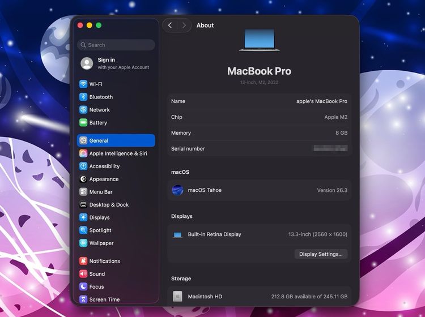Click the Macintosh HD label
425x317 pixels.
(205, 297)
